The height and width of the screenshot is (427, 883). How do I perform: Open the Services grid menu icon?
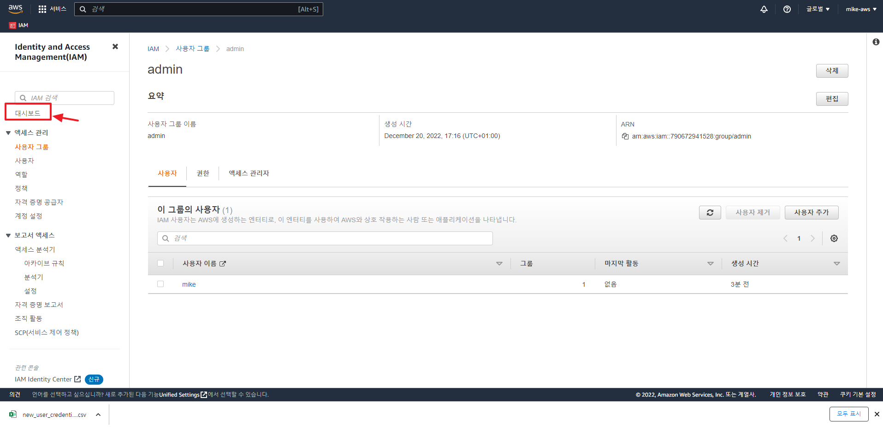(x=42, y=9)
